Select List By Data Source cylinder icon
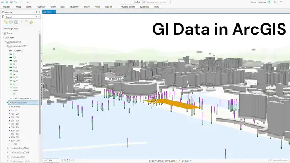290x163 pixels. pyautogui.click(x=11, y=22)
